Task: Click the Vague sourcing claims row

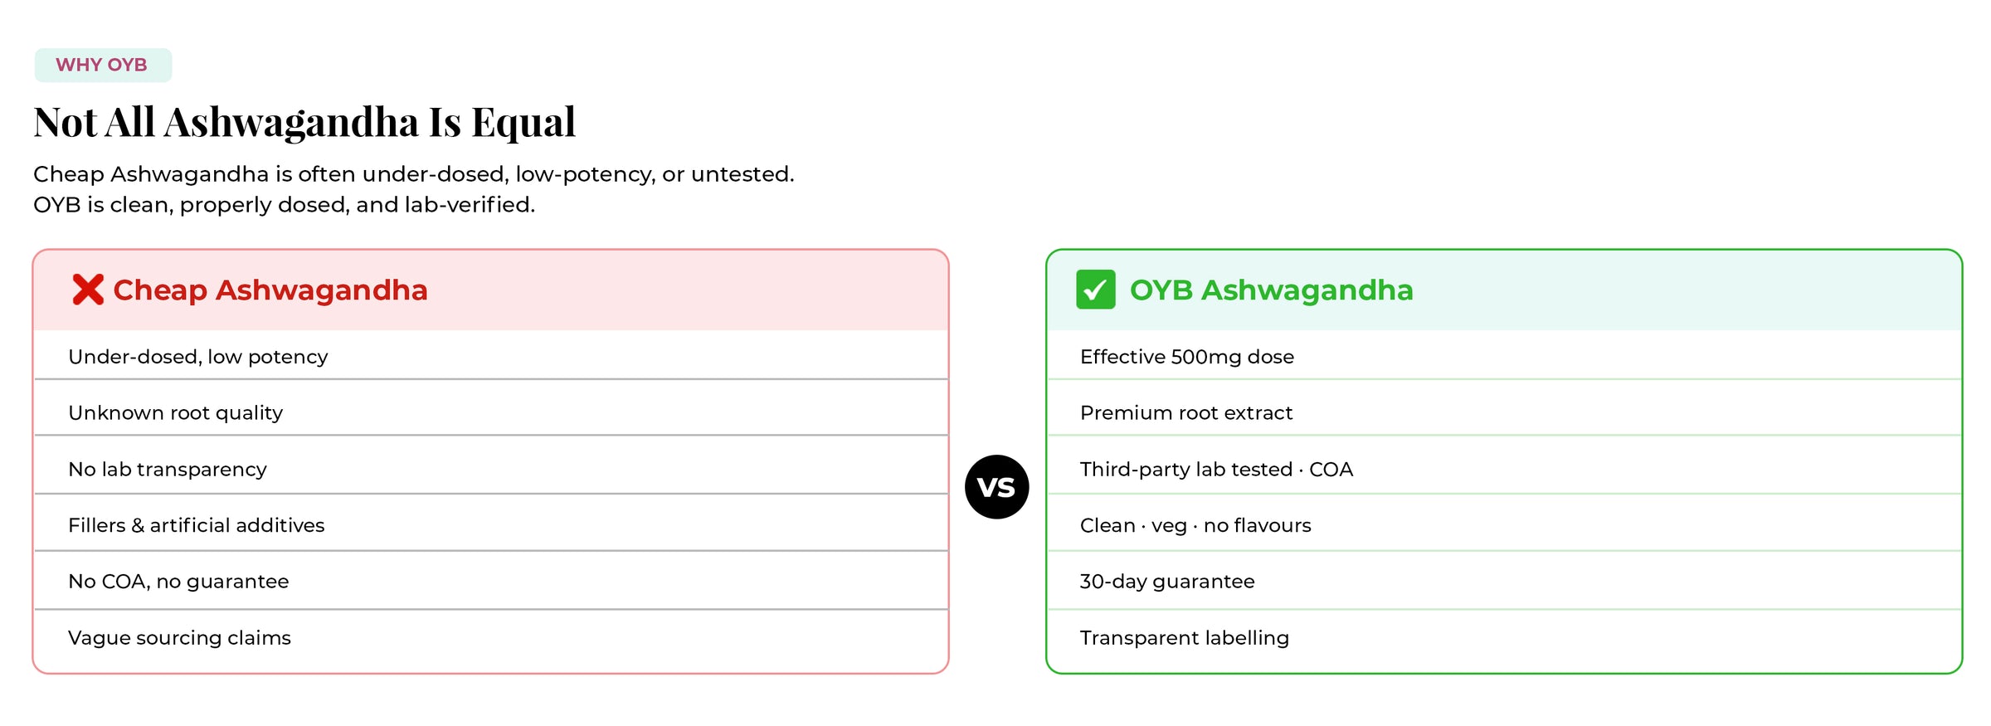Action: click(490, 640)
